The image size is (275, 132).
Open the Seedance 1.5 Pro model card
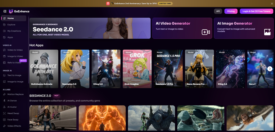tap(168, 69)
